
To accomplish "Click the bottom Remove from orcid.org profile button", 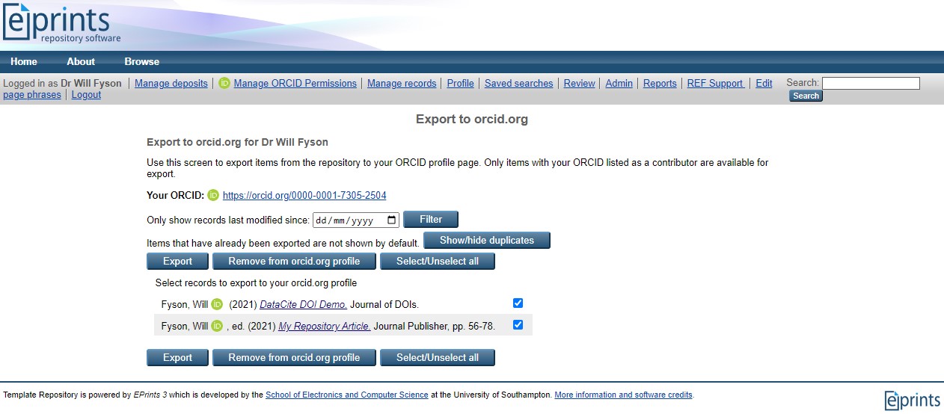I will click(x=294, y=357).
